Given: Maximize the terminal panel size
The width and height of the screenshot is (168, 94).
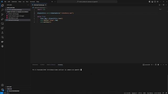Looking at the screenshot, I should point(164,65).
